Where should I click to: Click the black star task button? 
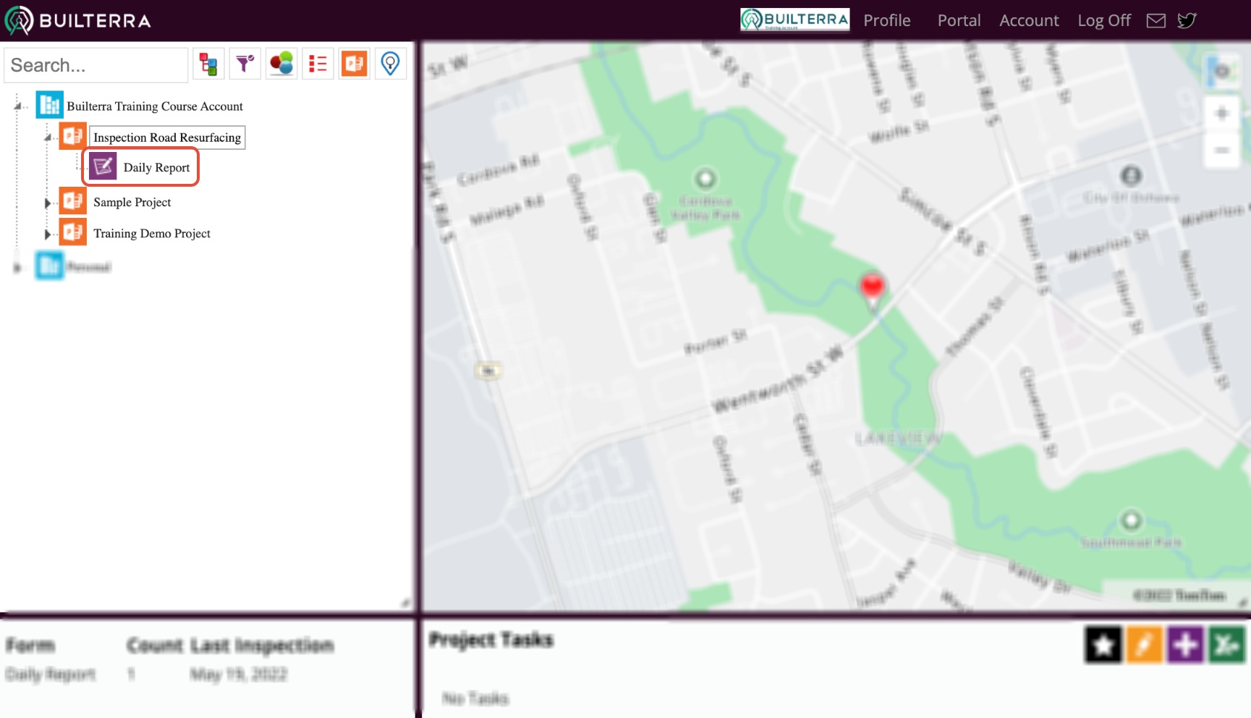point(1103,644)
